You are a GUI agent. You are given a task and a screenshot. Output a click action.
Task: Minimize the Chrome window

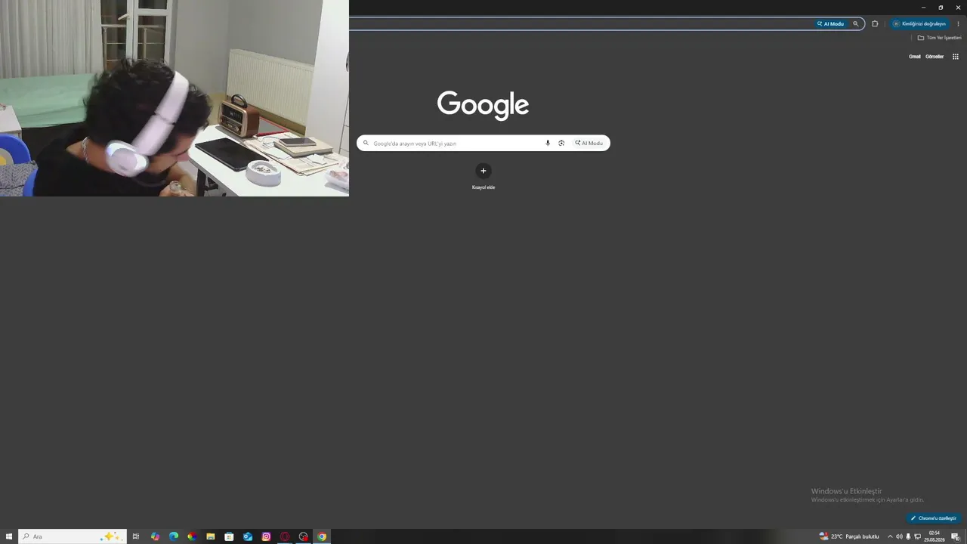tap(923, 8)
